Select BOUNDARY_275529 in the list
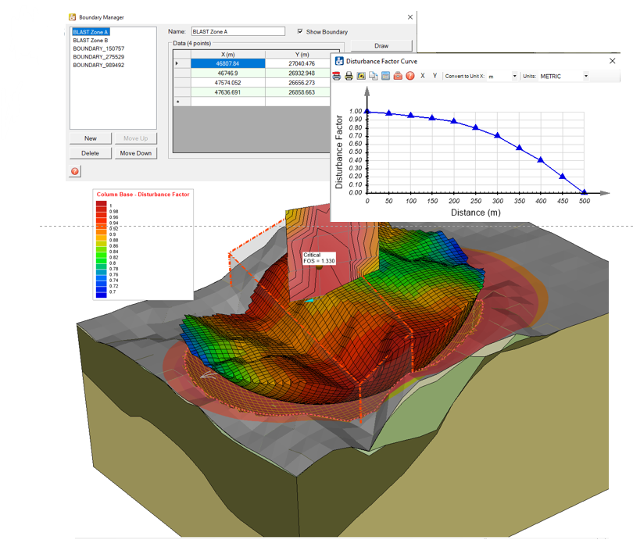Viewport: 633px width, 554px height. click(x=98, y=57)
